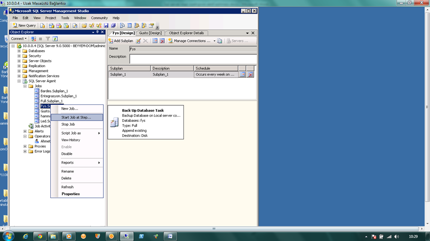Select Properties in the context menu
Viewport: 430px width, 241px height.
71,194
